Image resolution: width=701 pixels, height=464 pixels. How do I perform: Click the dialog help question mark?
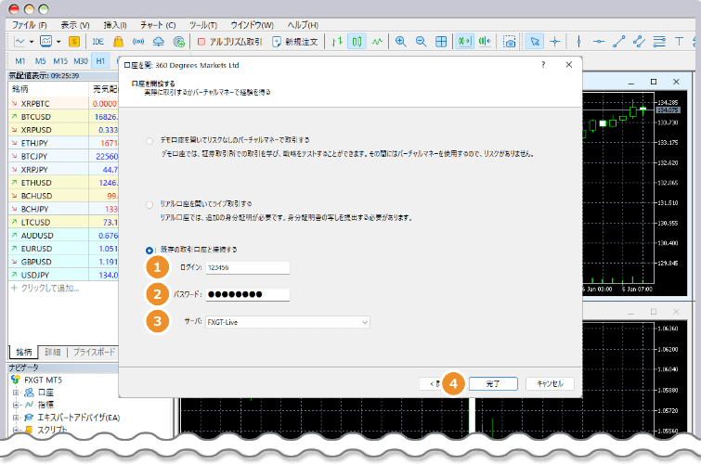click(x=543, y=65)
